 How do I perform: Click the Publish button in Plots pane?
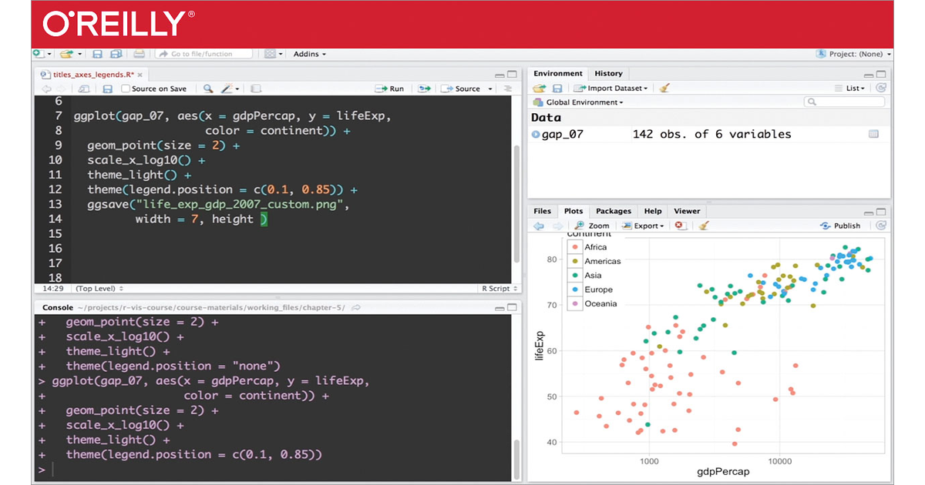click(841, 226)
